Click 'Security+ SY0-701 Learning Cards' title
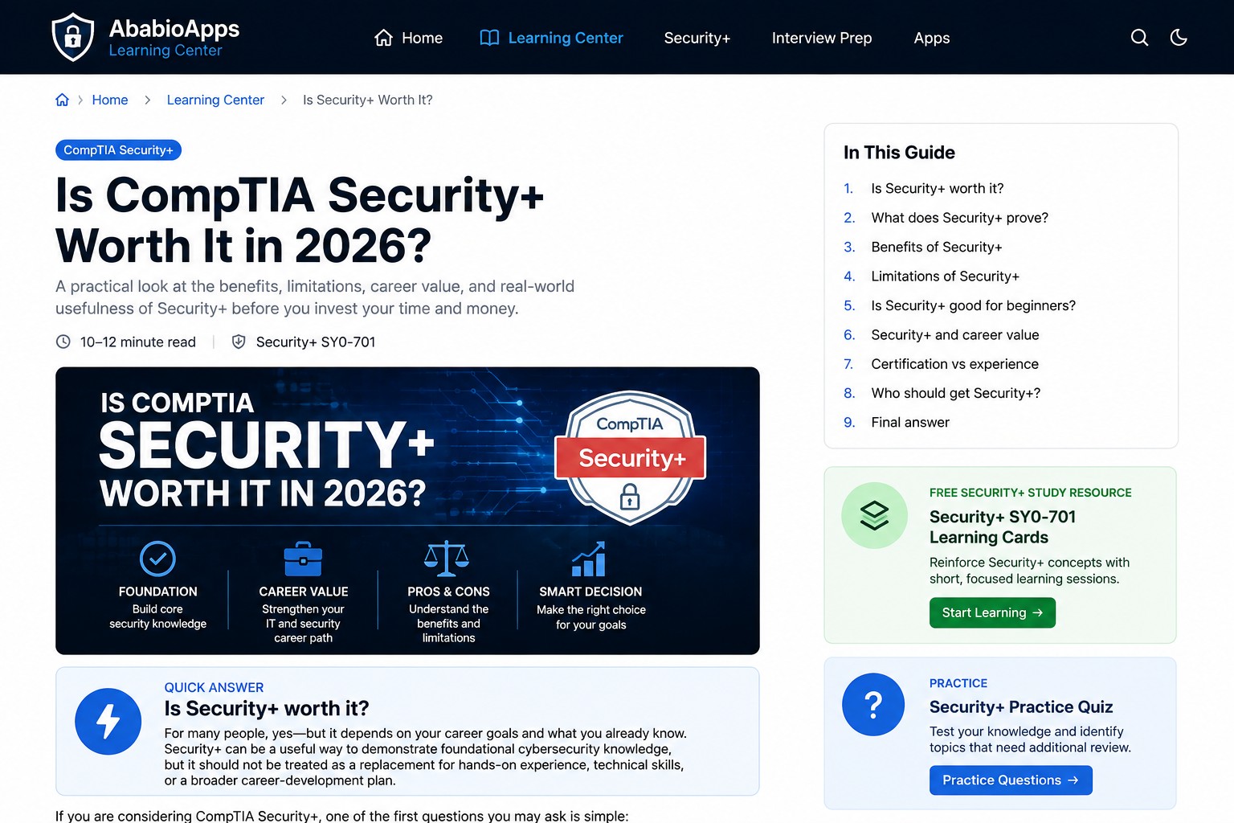The height and width of the screenshot is (823, 1234). [1003, 527]
